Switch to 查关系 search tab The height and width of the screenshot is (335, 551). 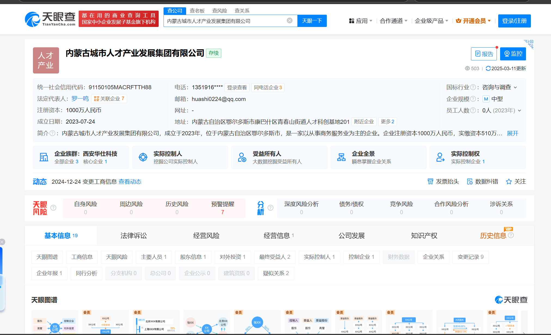click(242, 11)
